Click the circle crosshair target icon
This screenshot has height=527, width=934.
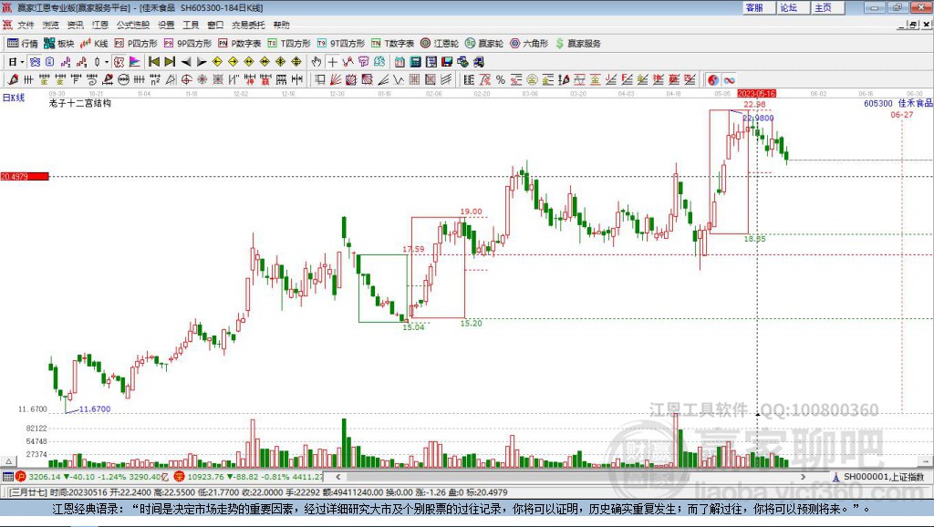[186, 80]
